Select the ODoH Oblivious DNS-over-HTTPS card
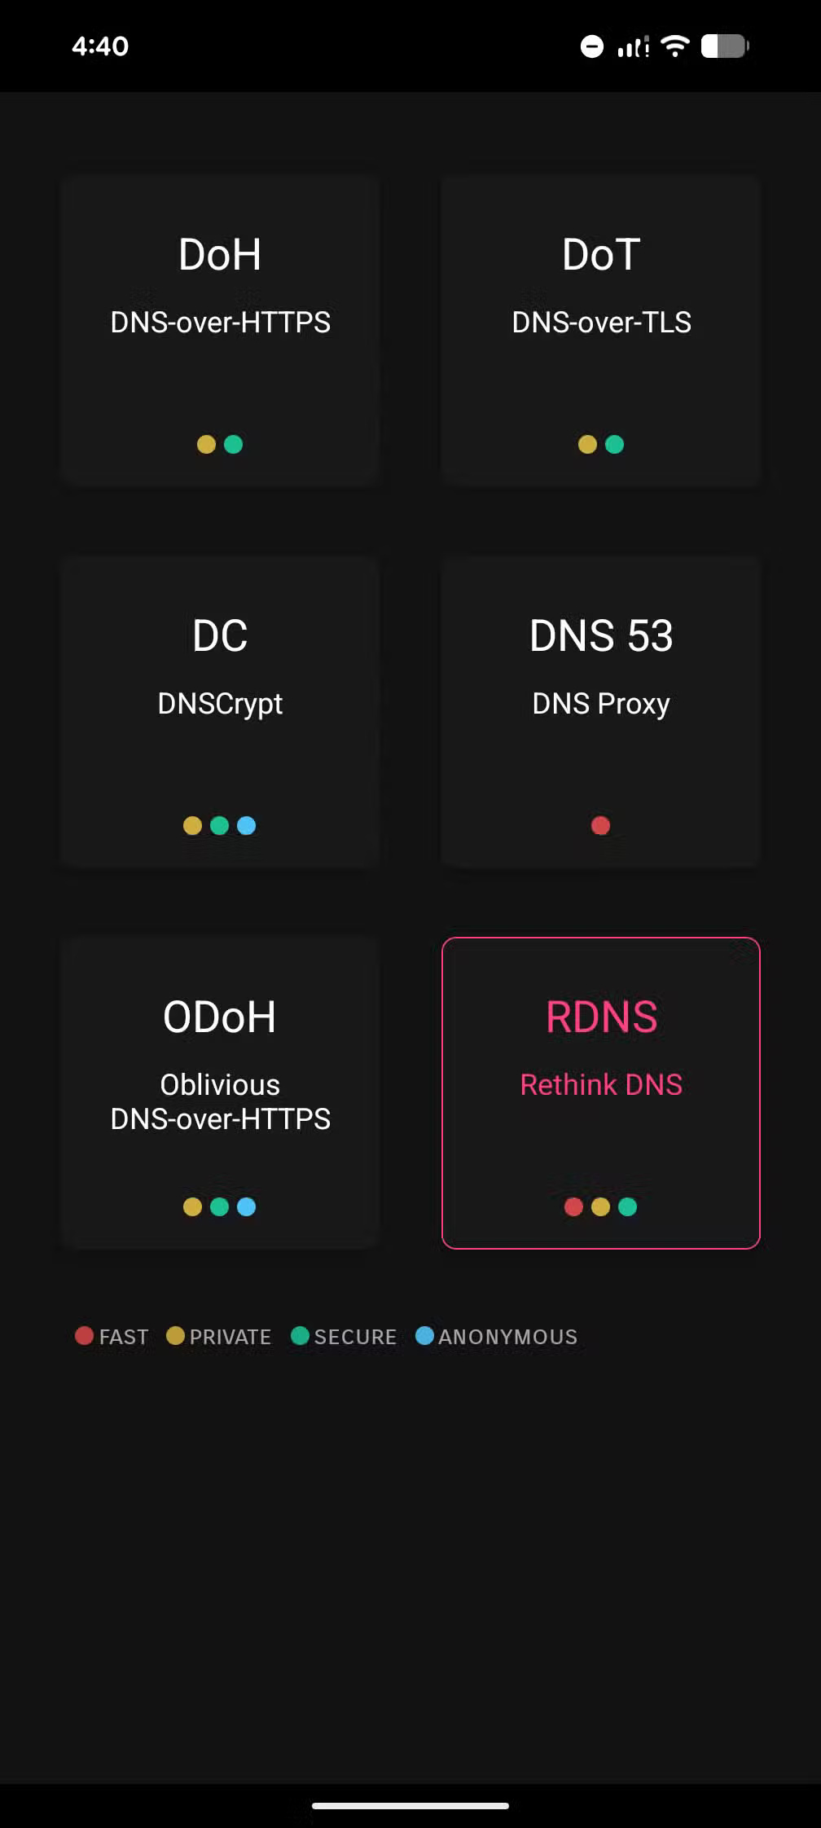The height and width of the screenshot is (1828, 821). (x=219, y=1092)
